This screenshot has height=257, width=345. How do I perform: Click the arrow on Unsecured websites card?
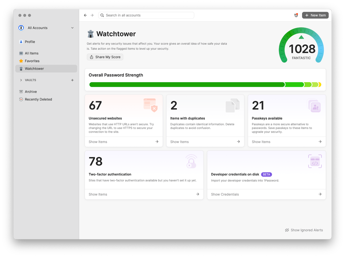tap(157, 142)
